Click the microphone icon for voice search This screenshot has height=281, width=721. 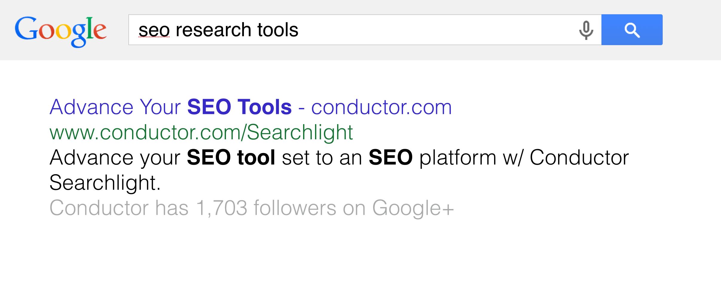click(x=586, y=30)
